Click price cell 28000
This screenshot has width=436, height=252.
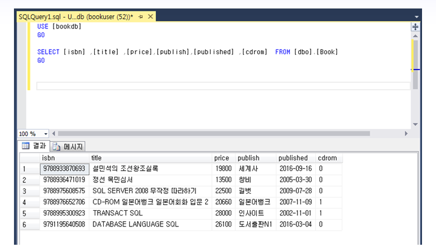pos(223,213)
